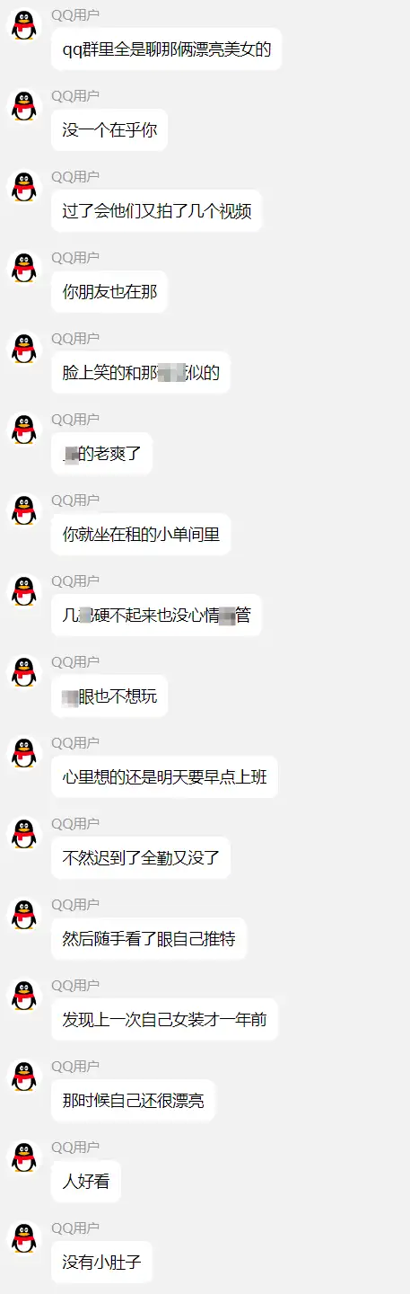The height and width of the screenshot is (1294, 410).
Task: Click the QQ用户 name above '你朋友也在那'
Action: 75,258
